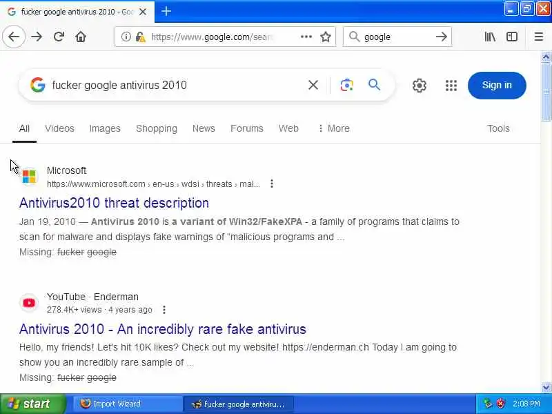This screenshot has width=552, height=414.
Task: Click the page scrollbar up arrow
Action: (x=546, y=57)
